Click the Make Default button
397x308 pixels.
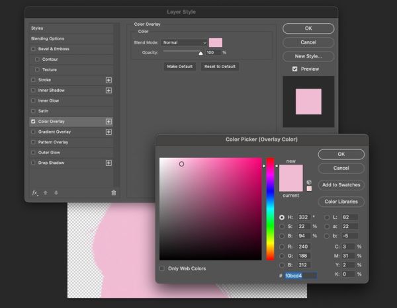180,67
